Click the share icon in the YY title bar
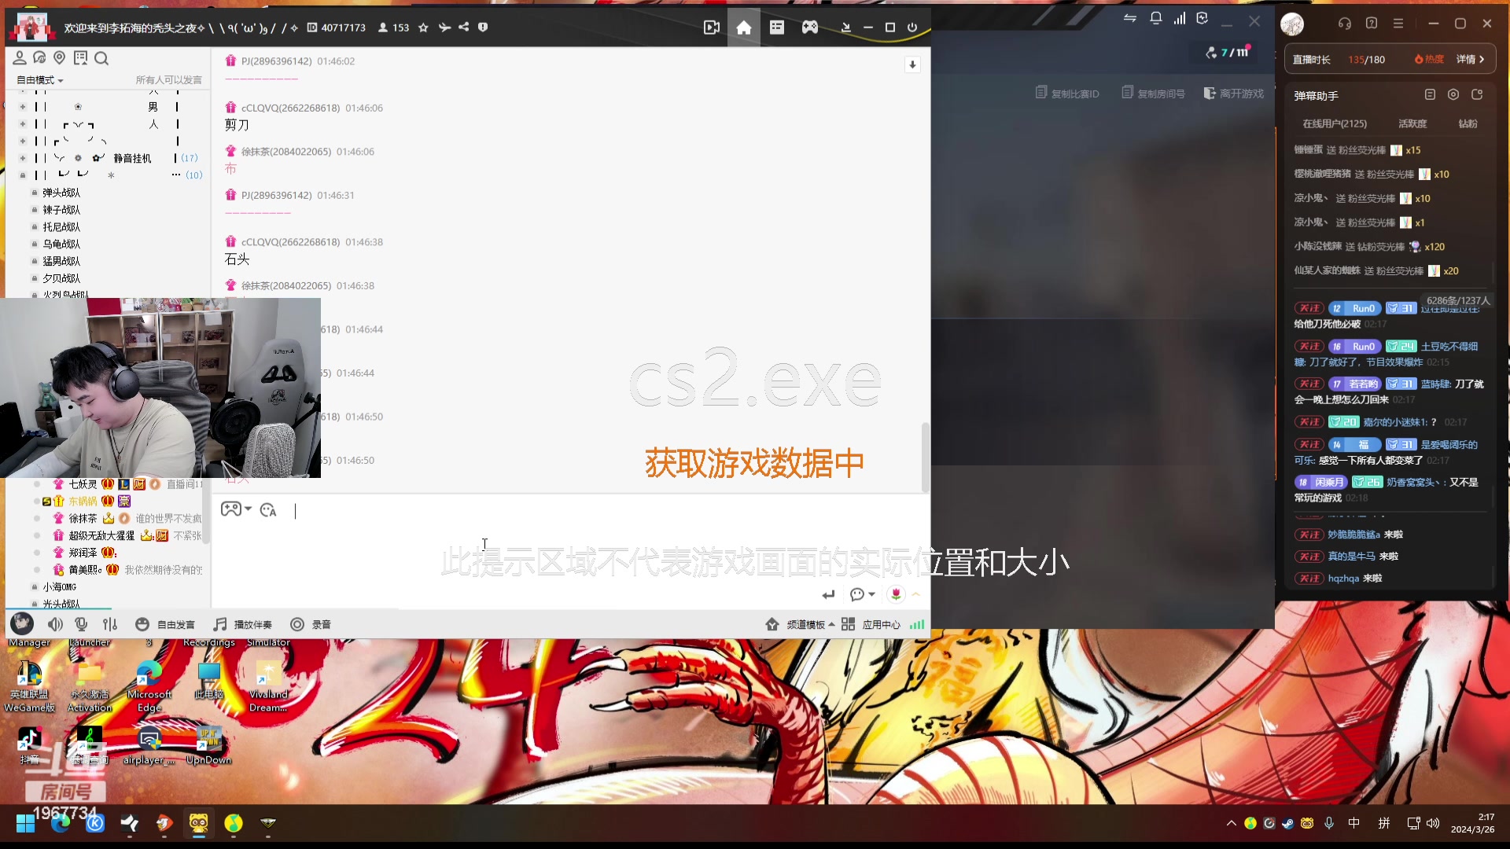This screenshot has height=849, width=1510. point(464,28)
